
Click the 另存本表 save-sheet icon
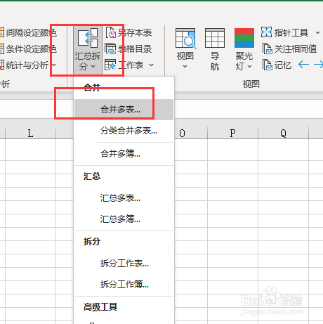(111, 32)
